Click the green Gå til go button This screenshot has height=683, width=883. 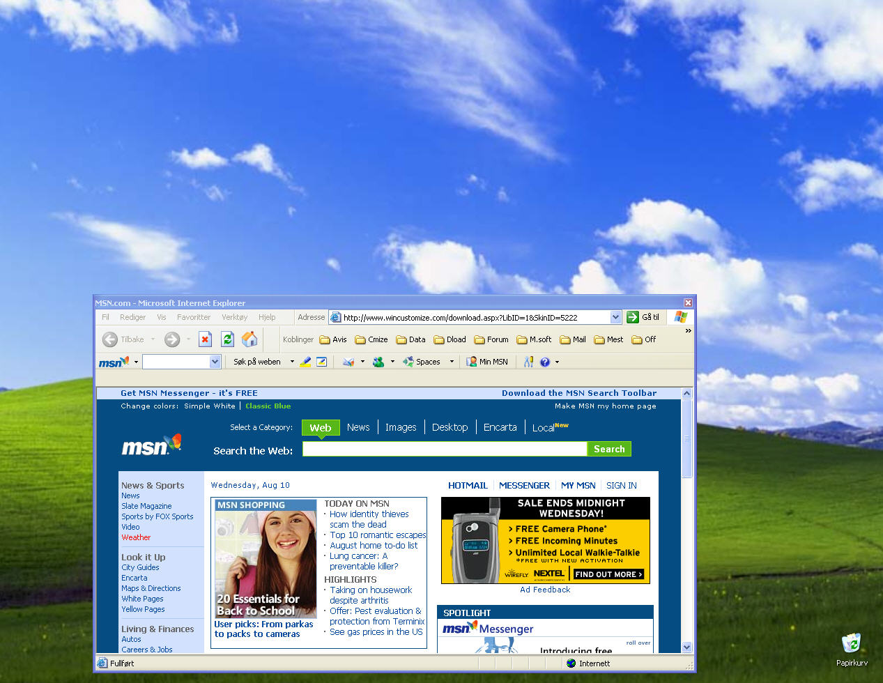click(x=643, y=317)
